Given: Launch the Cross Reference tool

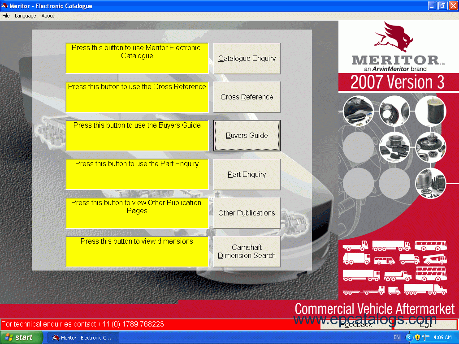Looking at the screenshot, I should [247, 97].
